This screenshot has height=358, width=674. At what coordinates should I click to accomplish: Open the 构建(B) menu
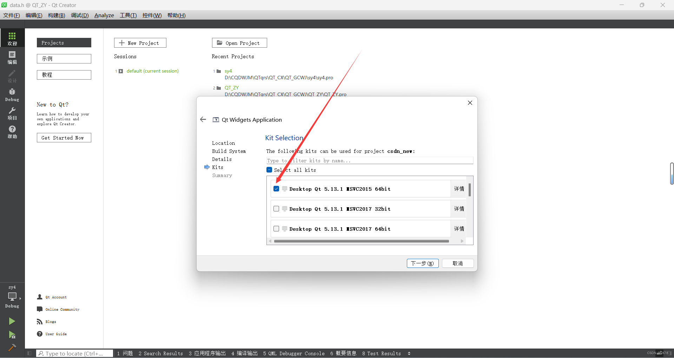[x=57, y=15]
